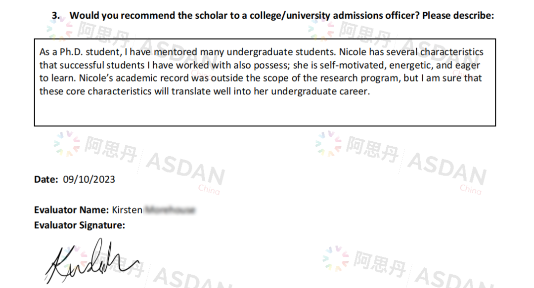The width and height of the screenshot is (534, 288).
Task: Click the handwritten evaluator signature
Action: [x=92, y=261]
